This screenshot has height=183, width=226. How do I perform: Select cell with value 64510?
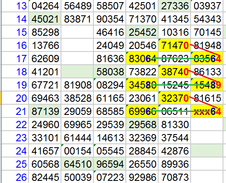(77, 164)
